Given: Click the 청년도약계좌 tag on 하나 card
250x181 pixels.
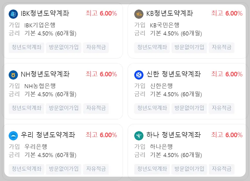Looking at the screenshot, I should pyautogui.click(x=152, y=169).
